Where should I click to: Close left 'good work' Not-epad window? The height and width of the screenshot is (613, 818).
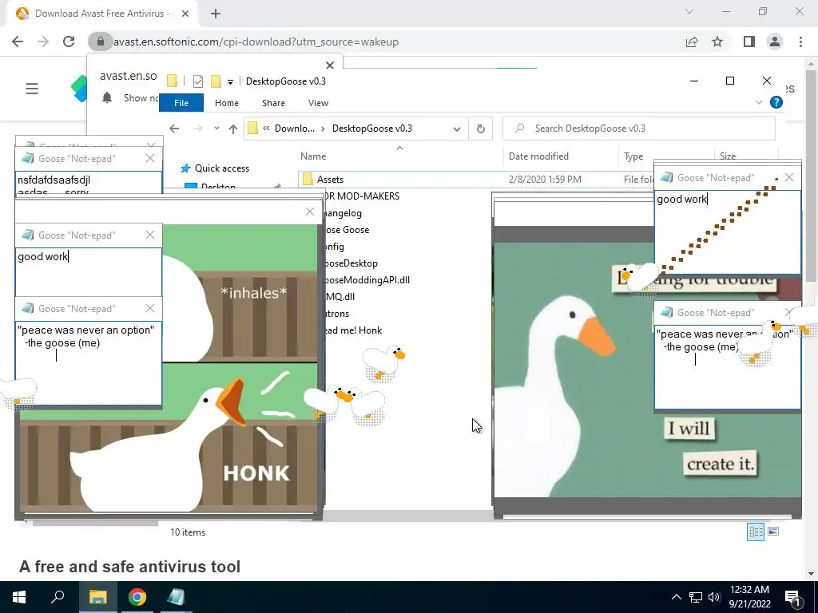(x=150, y=235)
